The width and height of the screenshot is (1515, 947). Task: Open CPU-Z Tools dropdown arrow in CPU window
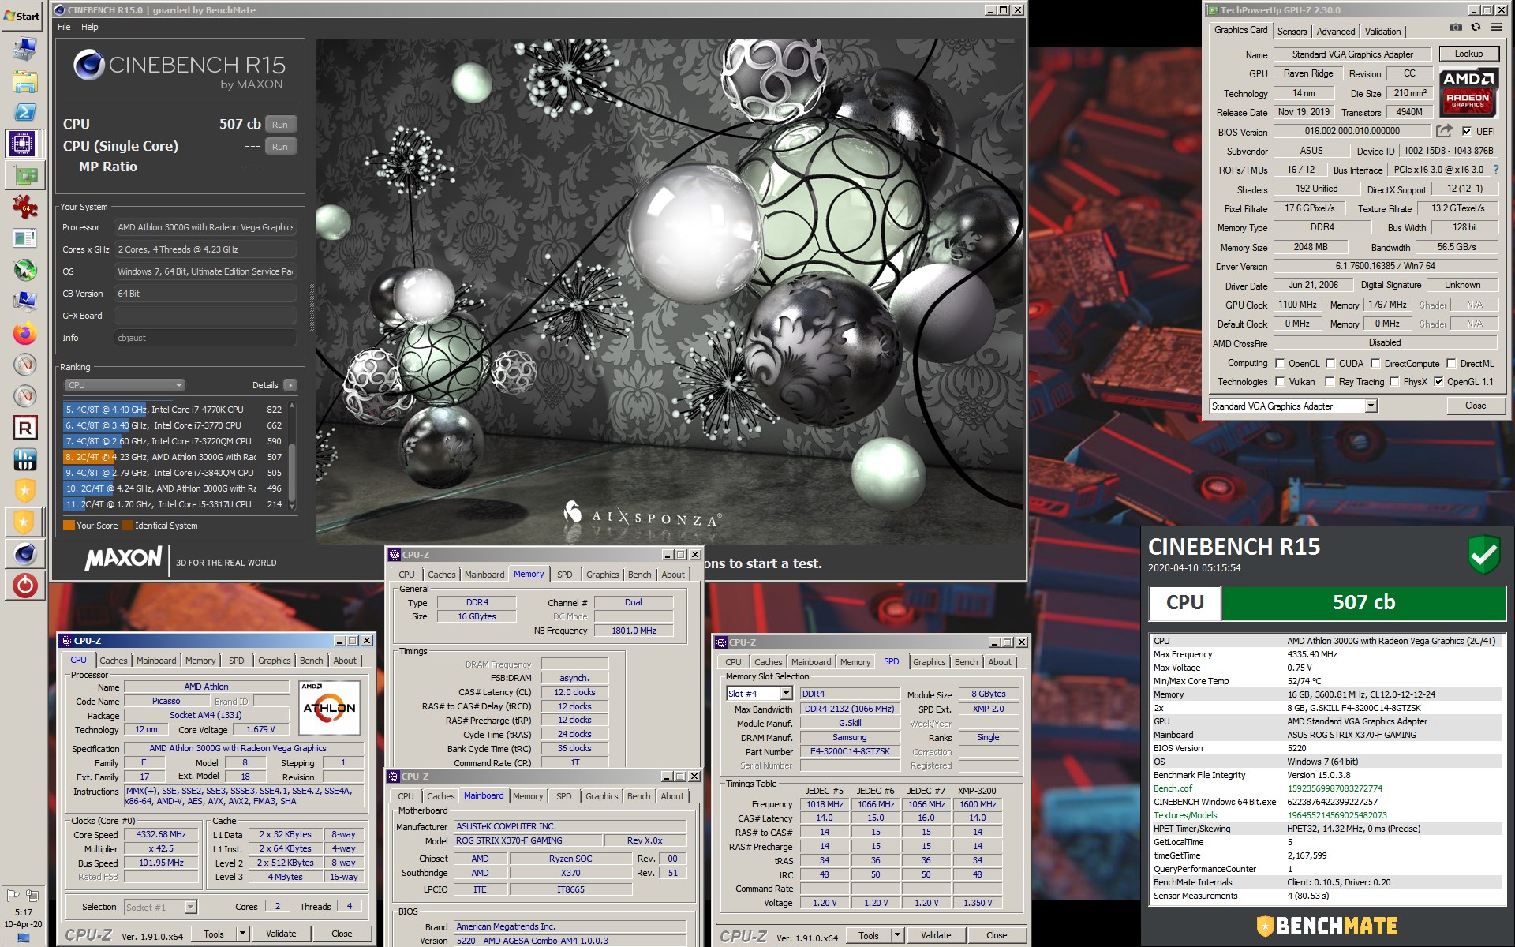(x=242, y=934)
